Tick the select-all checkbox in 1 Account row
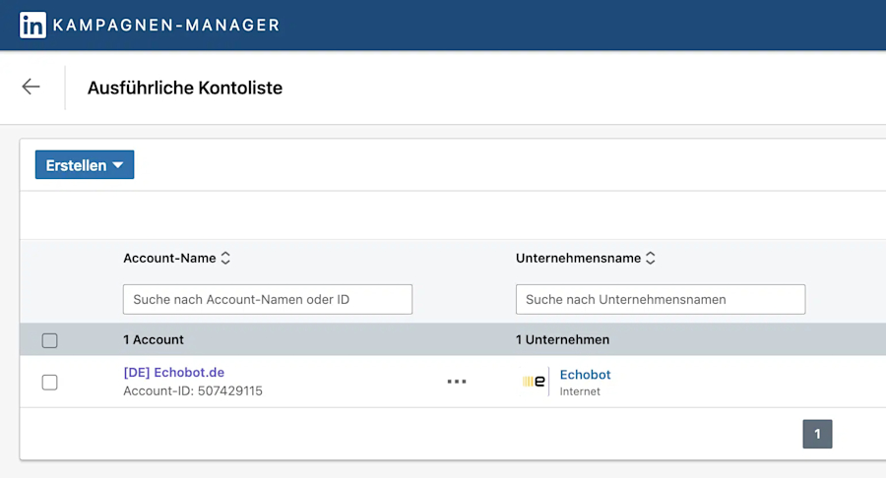This screenshot has width=886, height=478. tap(50, 340)
